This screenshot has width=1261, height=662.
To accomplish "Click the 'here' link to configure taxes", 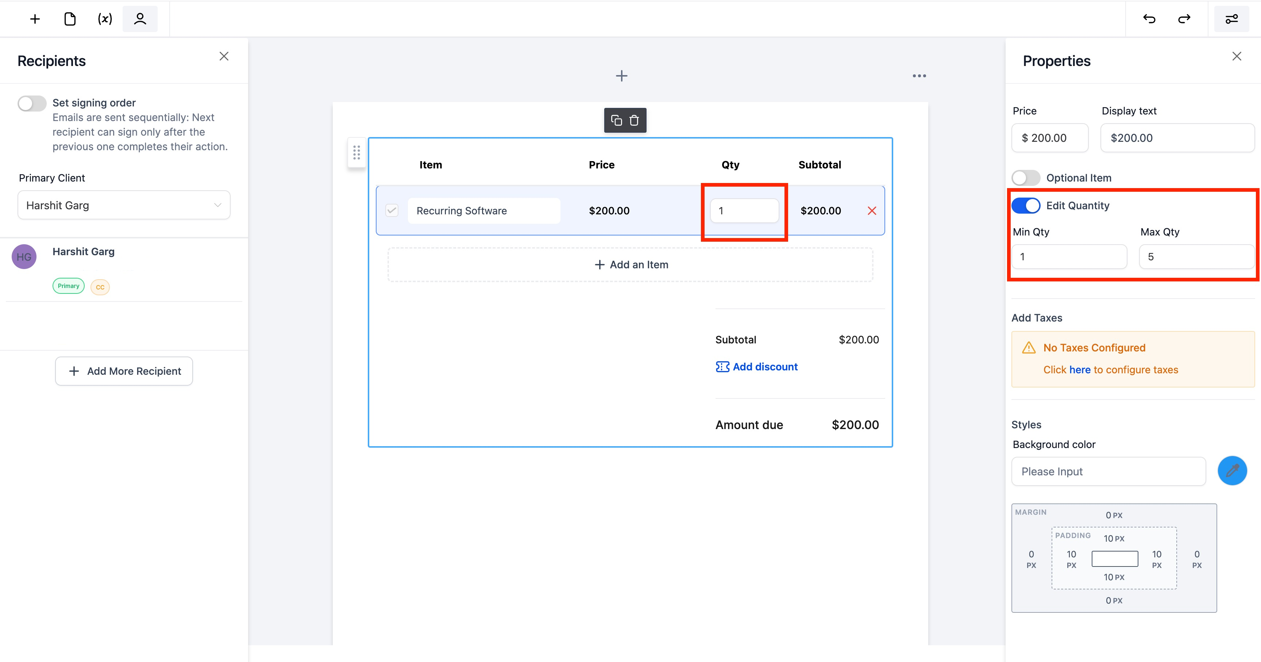I will (1079, 370).
